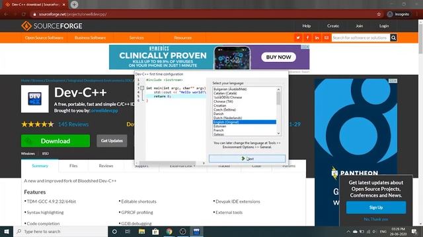Open the Reviews tab
The width and height of the screenshot is (423, 237).
coord(106,166)
